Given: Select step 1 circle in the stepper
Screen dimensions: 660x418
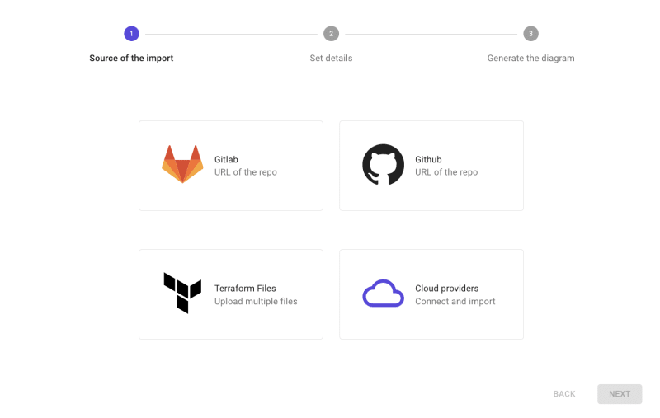Looking at the screenshot, I should click(131, 34).
